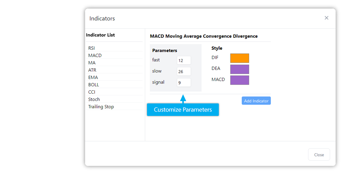Click the Close button at bottom
The width and height of the screenshot is (351, 175).
click(x=319, y=154)
